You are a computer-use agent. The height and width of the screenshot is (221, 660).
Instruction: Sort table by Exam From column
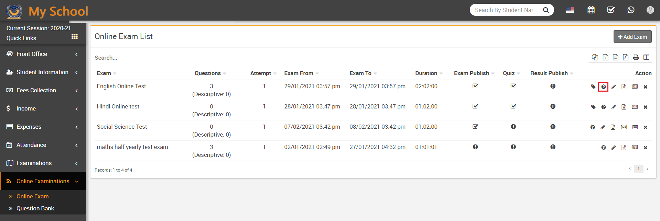point(302,73)
